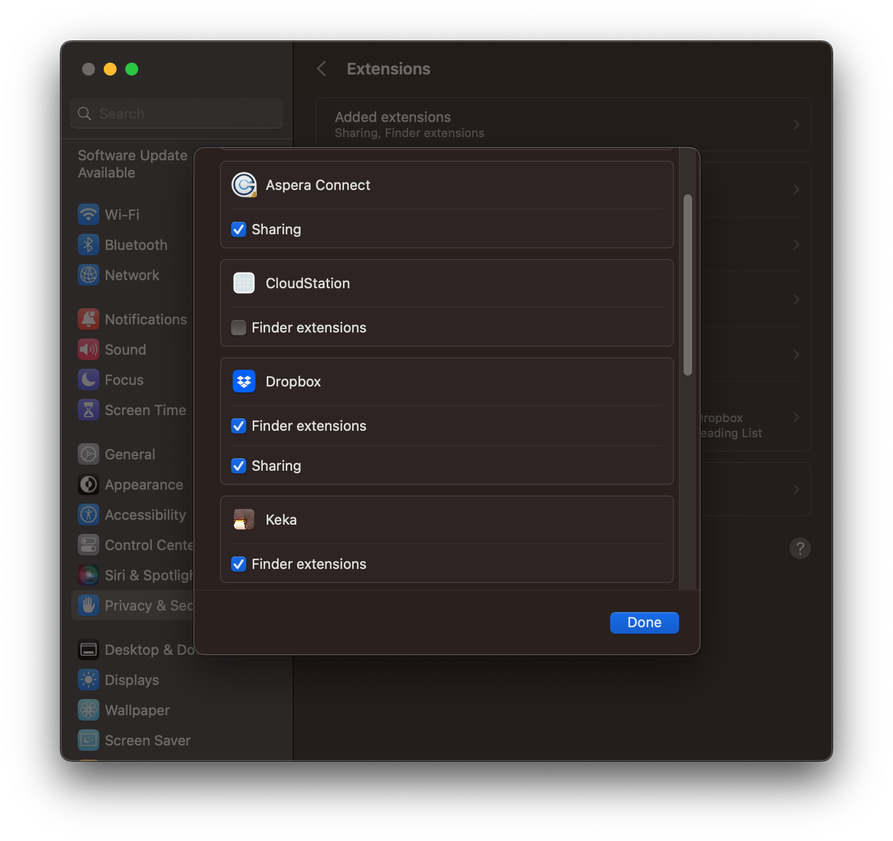Screen dimensions: 893x841
Task: Go back using the chevron arrow
Action: tap(322, 69)
